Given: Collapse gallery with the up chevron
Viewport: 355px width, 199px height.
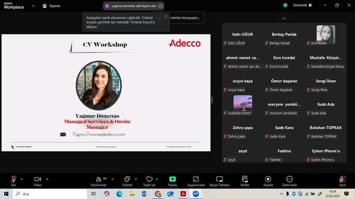Looking at the screenshot, I should point(284,19).
